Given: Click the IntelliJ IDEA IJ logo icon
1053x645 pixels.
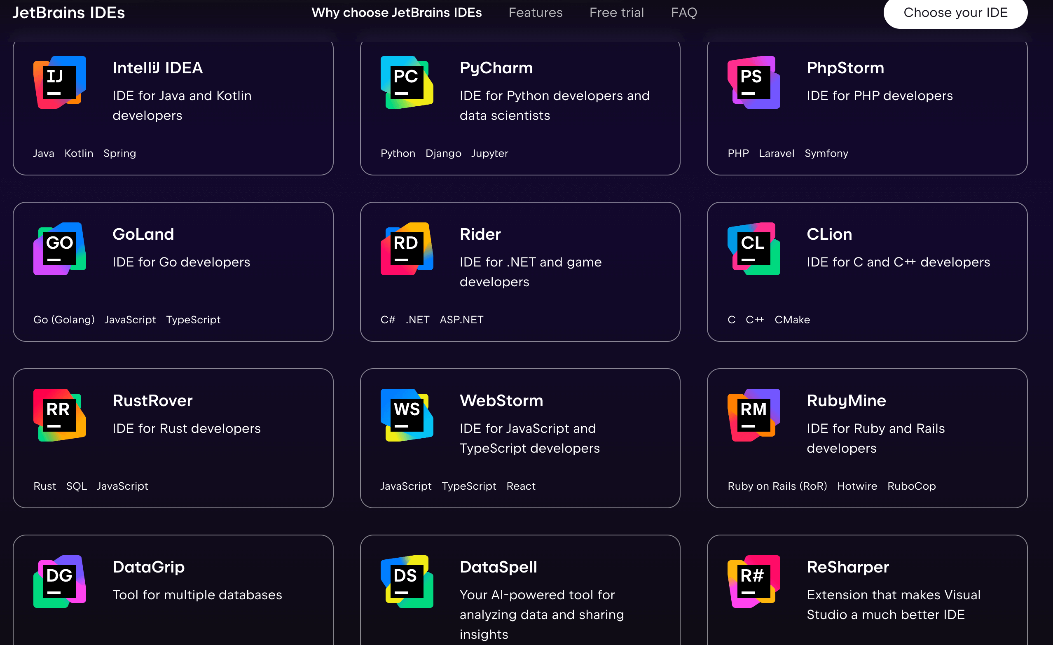Looking at the screenshot, I should [x=60, y=82].
